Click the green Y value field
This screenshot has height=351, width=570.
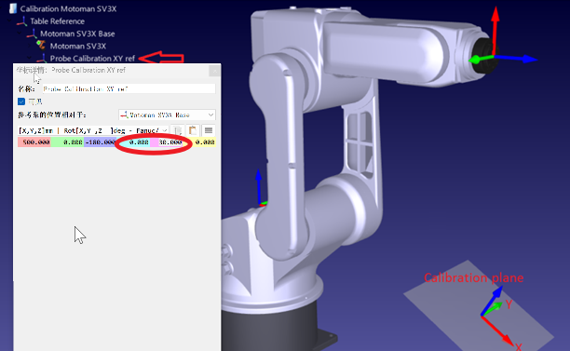(68, 142)
